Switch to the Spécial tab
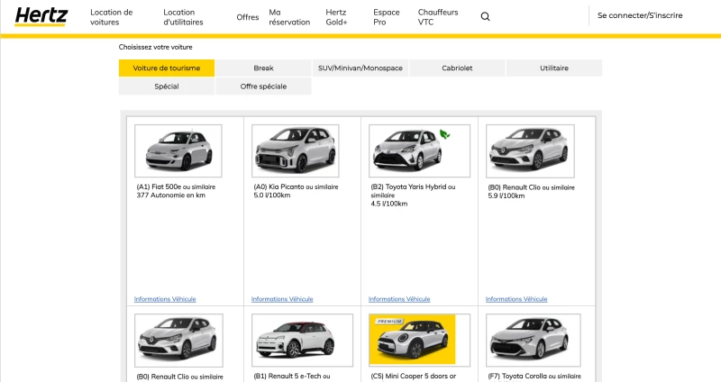Screen dimensions: 721x382 pyautogui.click(x=167, y=86)
